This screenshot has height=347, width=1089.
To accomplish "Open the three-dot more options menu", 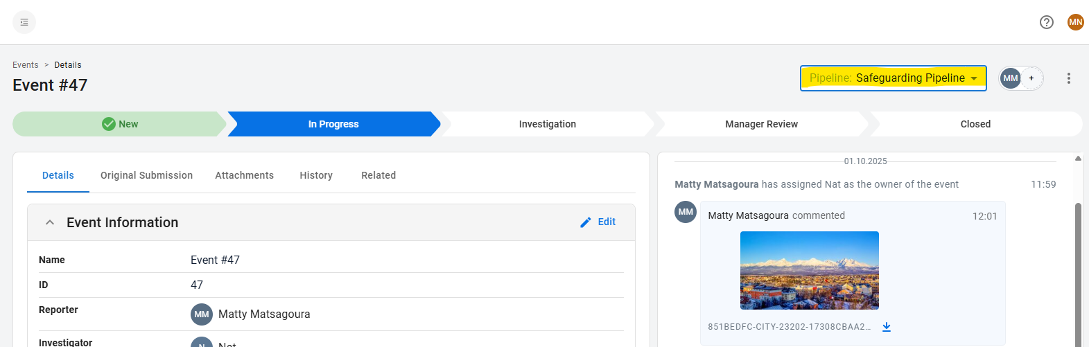I will (1068, 78).
